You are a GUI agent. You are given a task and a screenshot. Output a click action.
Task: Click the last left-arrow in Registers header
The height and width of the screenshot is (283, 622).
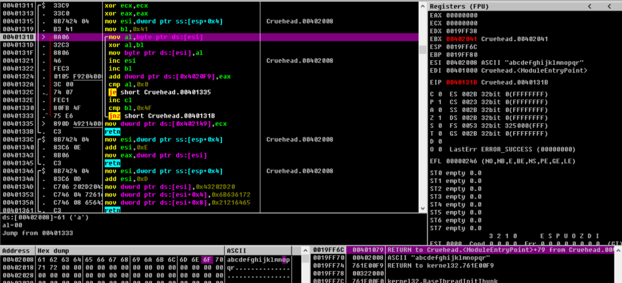(x=609, y=6)
